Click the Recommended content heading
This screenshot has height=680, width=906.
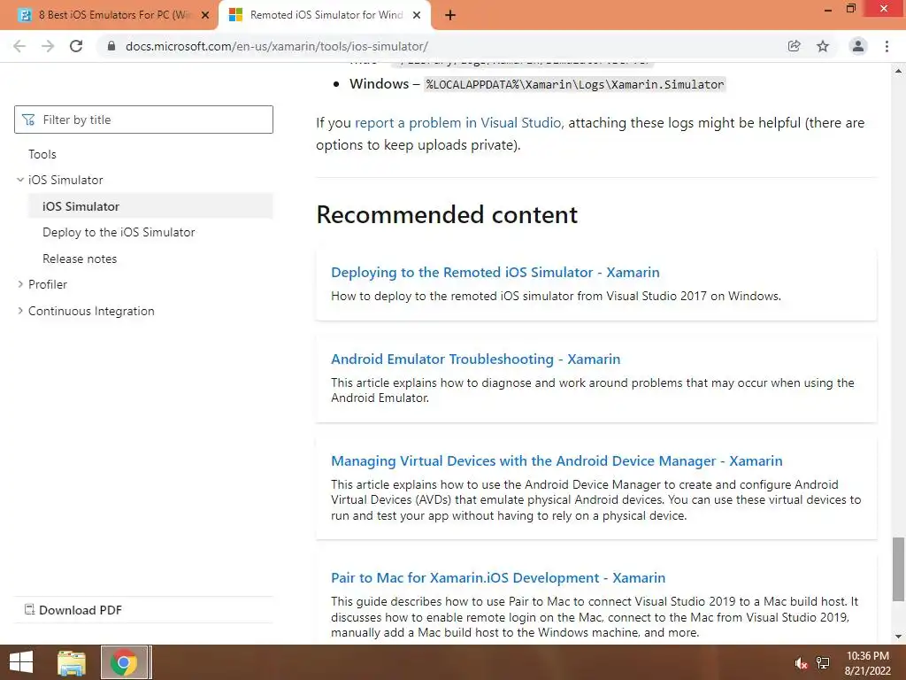click(x=447, y=214)
